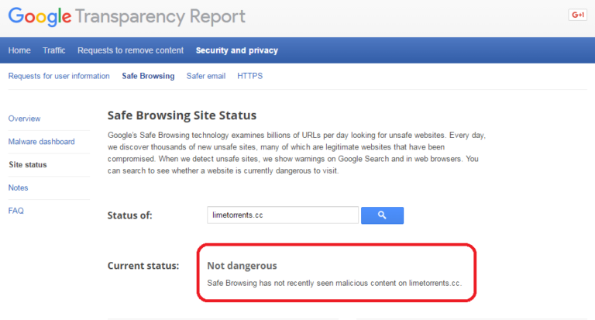The width and height of the screenshot is (595, 320).
Task: Switch to the Safe Browsing sub-tab
Action: pyautogui.click(x=148, y=76)
